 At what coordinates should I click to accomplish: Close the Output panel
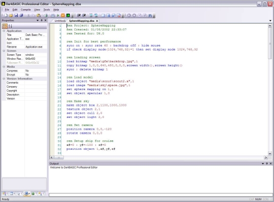pyautogui.click(x=270, y=164)
